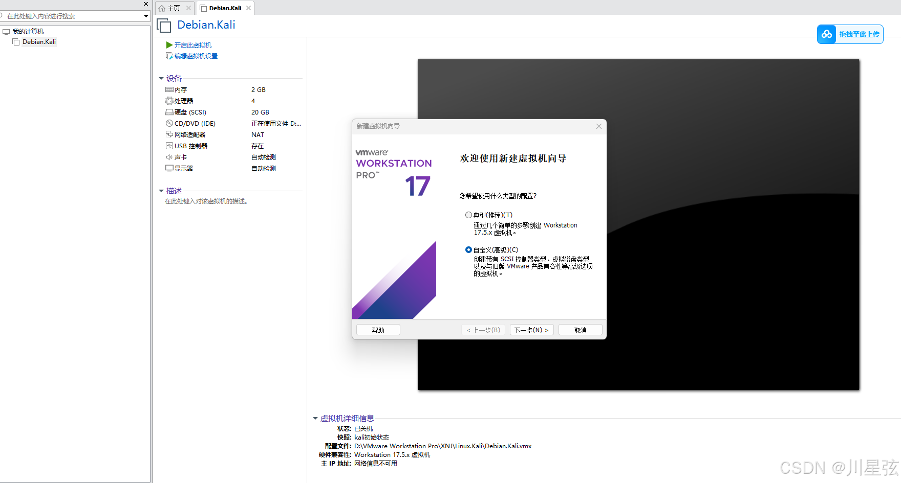
Task: Click the 我的计算机 computer icon in library
Action: pyautogui.click(x=6, y=32)
